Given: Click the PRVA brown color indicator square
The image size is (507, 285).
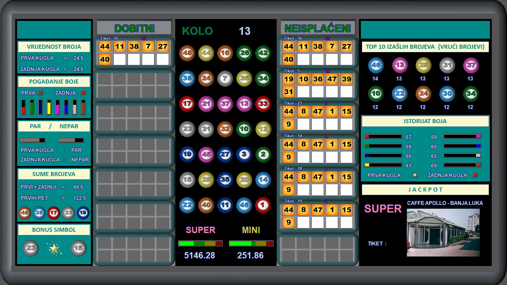Looking at the screenshot, I should click(x=40, y=93).
